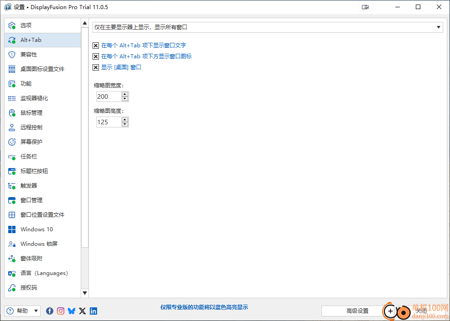Click the 屏幕保护 icon
The height and width of the screenshot is (321, 450).
[12, 142]
